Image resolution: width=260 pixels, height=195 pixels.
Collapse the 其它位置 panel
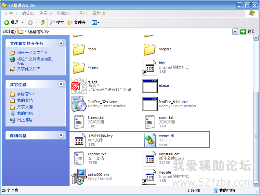[61, 84]
